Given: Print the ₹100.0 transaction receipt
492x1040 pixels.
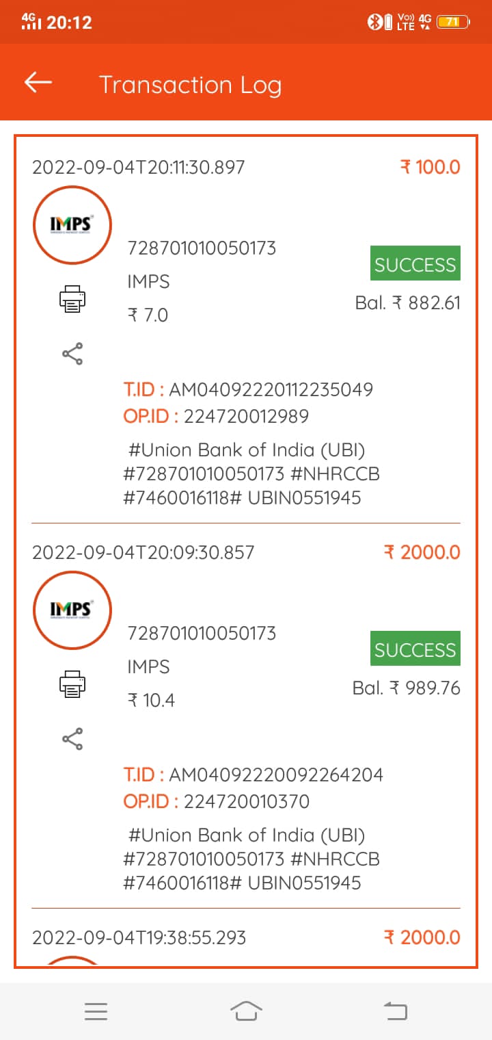Looking at the screenshot, I should [x=72, y=299].
